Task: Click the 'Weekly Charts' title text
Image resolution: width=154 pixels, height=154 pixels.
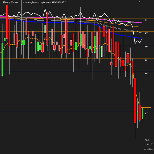Action: (x=10, y=2)
